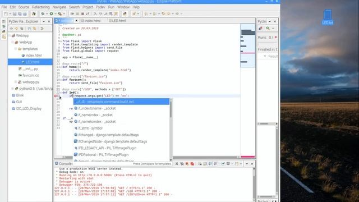Open the LED.txt desktop file icon
The image size is (359, 202).
tap(328, 17)
